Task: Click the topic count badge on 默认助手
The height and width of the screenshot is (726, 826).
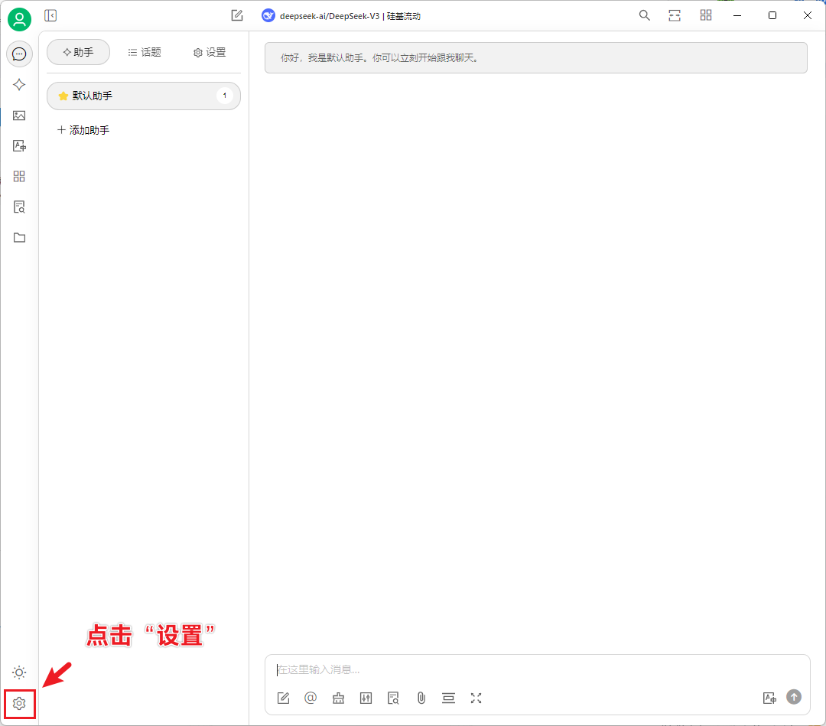Action: tap(225, 96)
